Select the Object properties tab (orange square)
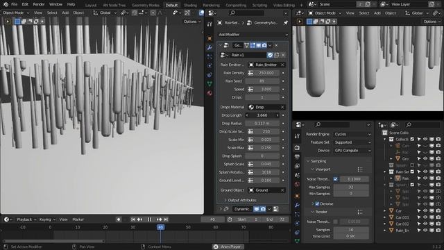Image resolution: width=444 pixels, height=250 pixels. [210, 38]
